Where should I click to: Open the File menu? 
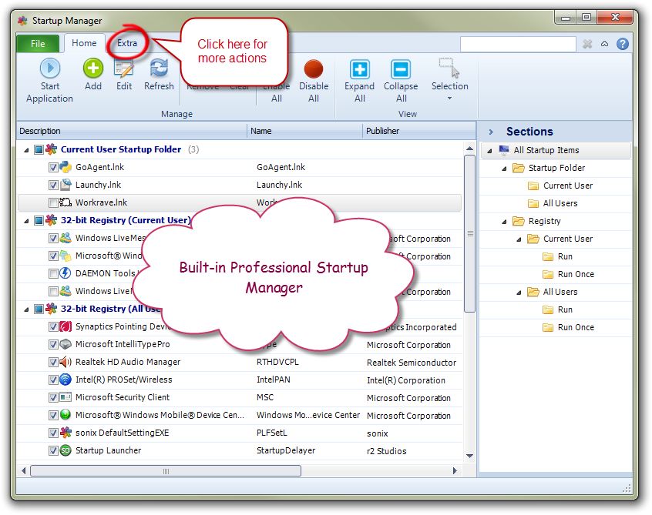click(38, 44)
